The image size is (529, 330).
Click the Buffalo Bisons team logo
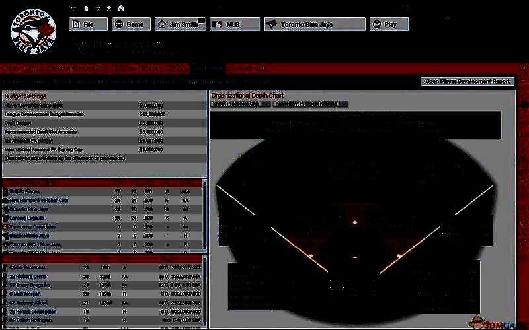coord(6,191)
